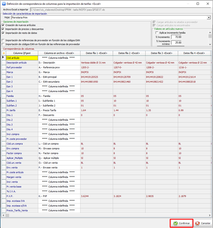
Task: Change Excel column mapped to Marca
Action: (59, 72)
